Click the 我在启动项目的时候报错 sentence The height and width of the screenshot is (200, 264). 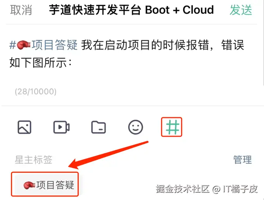(145, 45)
